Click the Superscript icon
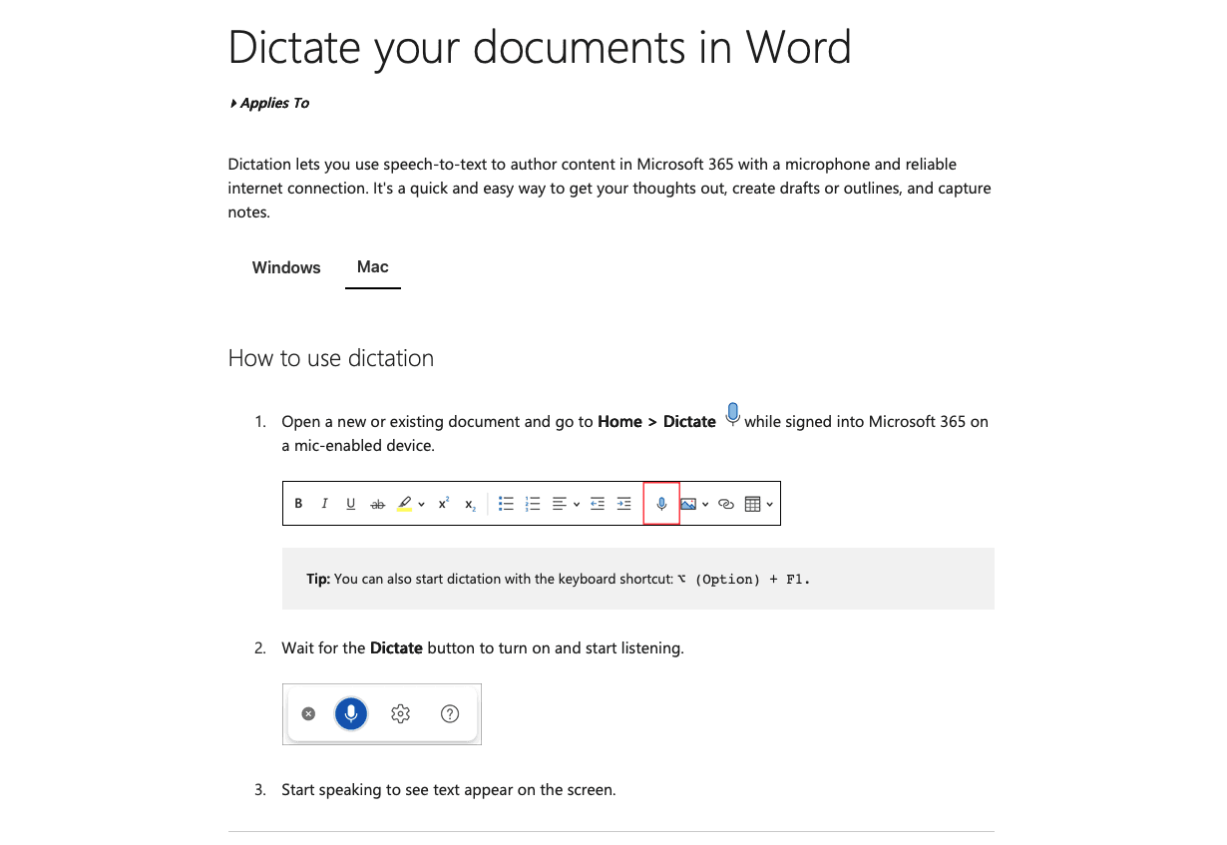The width and height of the screenshot is (1227, 845). pyautogui.click(x=445, y=503)
